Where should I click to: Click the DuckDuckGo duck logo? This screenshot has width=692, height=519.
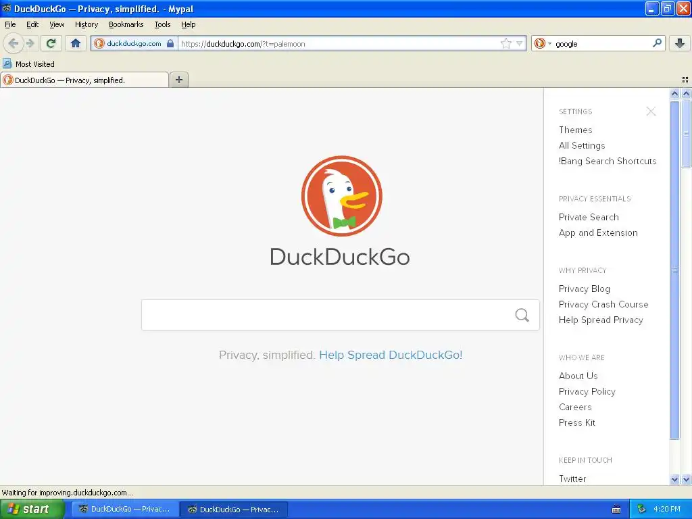click(x=341, y=196)
